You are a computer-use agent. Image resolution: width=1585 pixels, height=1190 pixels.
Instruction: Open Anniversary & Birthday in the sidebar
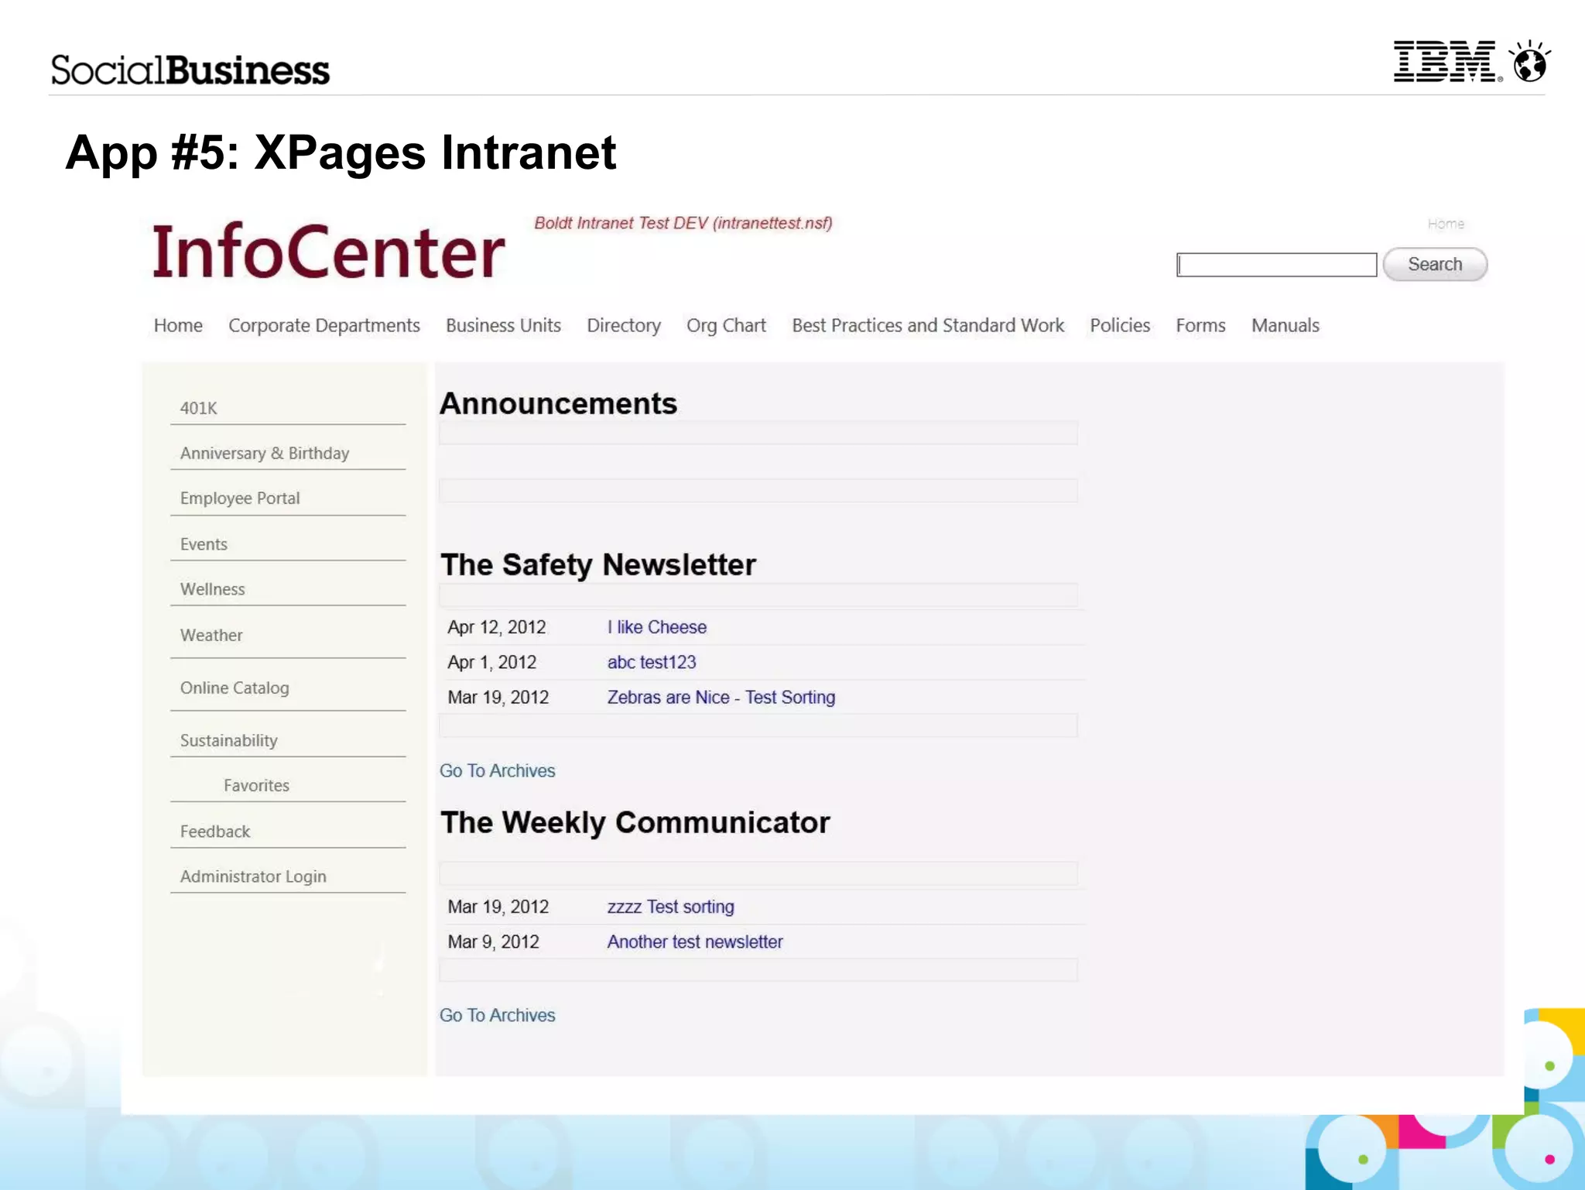coord(265,453)
